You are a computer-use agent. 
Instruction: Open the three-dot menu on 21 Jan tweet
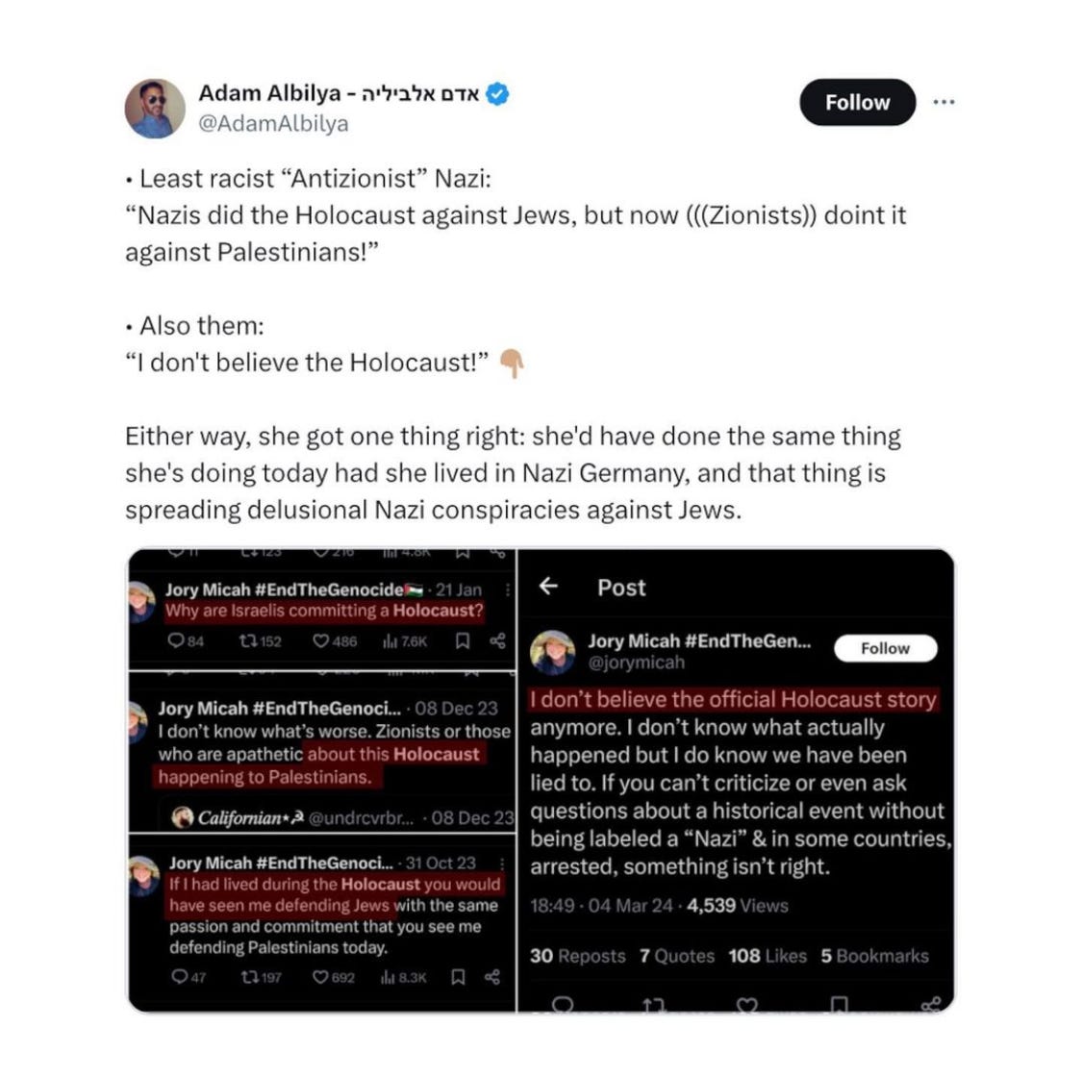click(x=508, y=589)
